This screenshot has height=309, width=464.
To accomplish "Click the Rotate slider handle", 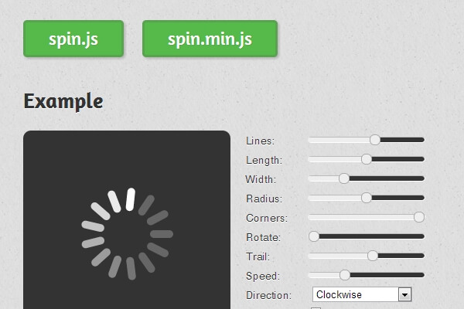I will click(314, 236).
